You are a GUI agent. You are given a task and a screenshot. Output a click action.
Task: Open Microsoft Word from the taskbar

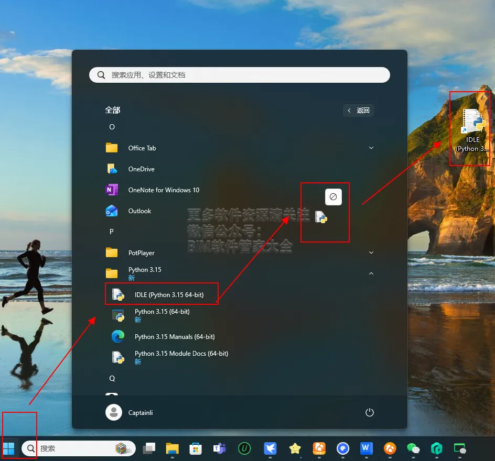tap(366, 448)
